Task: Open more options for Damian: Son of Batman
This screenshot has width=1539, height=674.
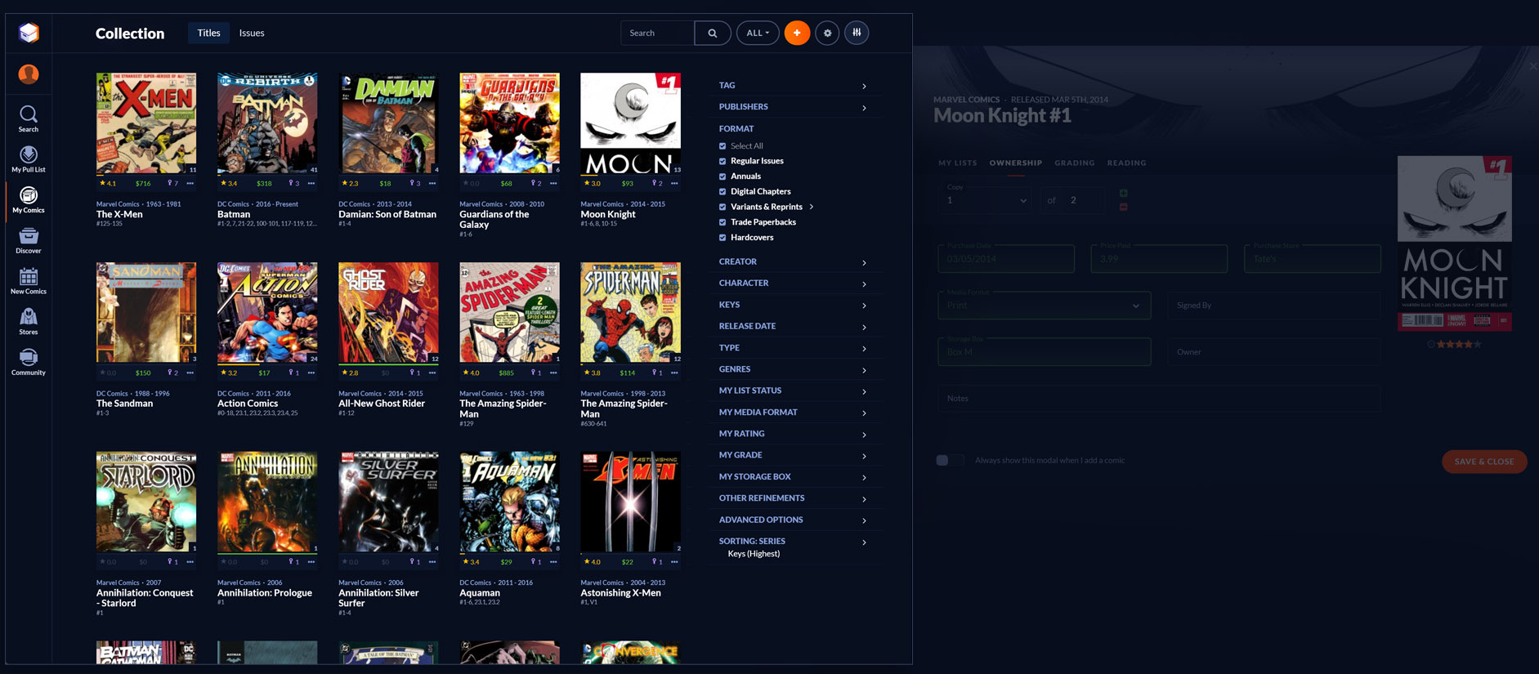Action: pyautogui.click(x=432, y=184)
